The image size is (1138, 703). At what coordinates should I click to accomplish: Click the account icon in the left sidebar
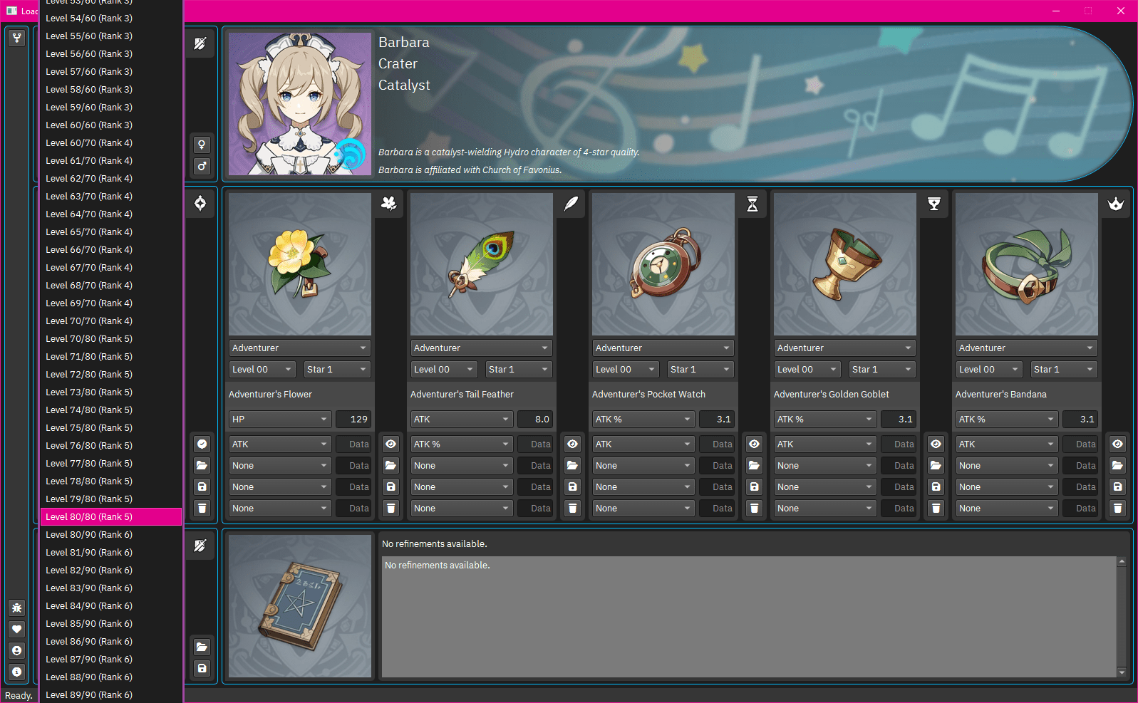pyautogui.click(x=17, y=650)
